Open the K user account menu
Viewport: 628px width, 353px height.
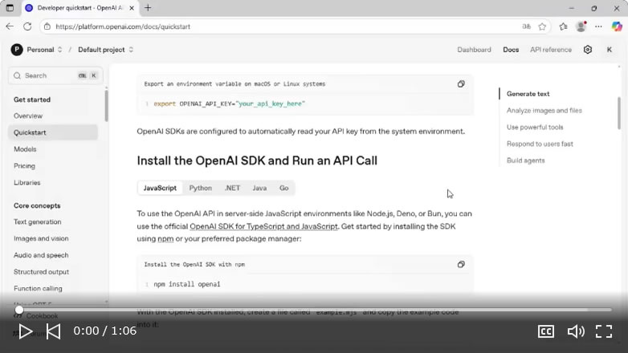(x=610, y=50)
